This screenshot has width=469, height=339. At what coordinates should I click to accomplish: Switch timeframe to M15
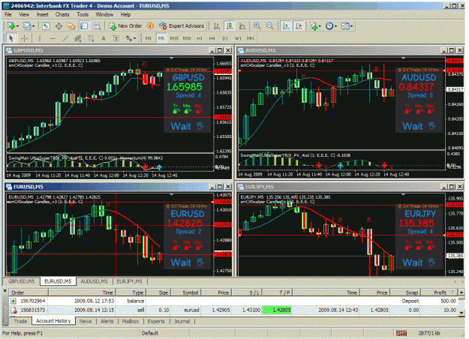[174, 38]
